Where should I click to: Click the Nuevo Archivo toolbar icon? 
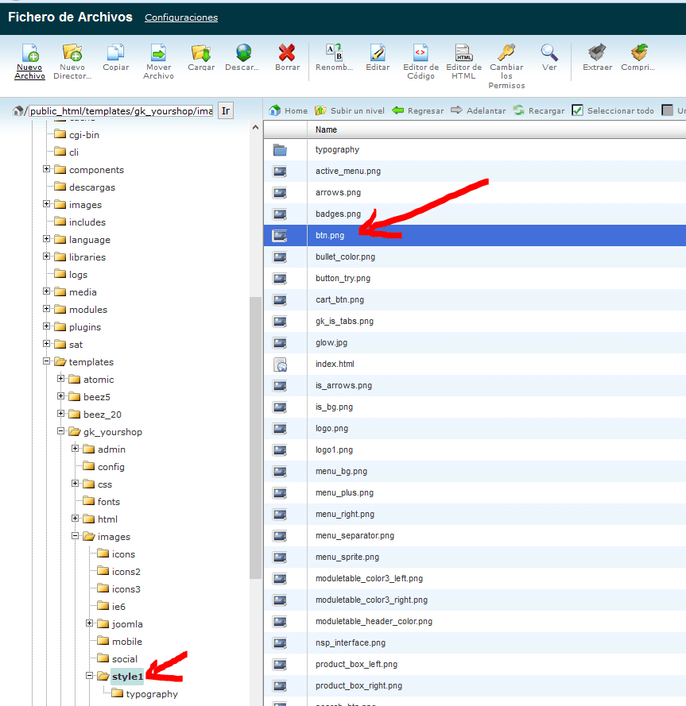(x=30, y=52)
